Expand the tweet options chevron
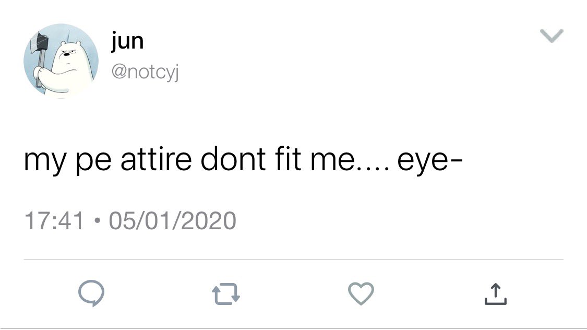The height and width of the screenshot is (330, 587). pos(551,36)
